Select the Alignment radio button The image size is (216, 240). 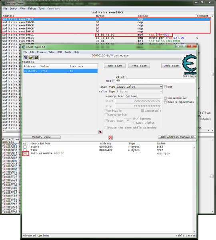(x=134, y=119)
